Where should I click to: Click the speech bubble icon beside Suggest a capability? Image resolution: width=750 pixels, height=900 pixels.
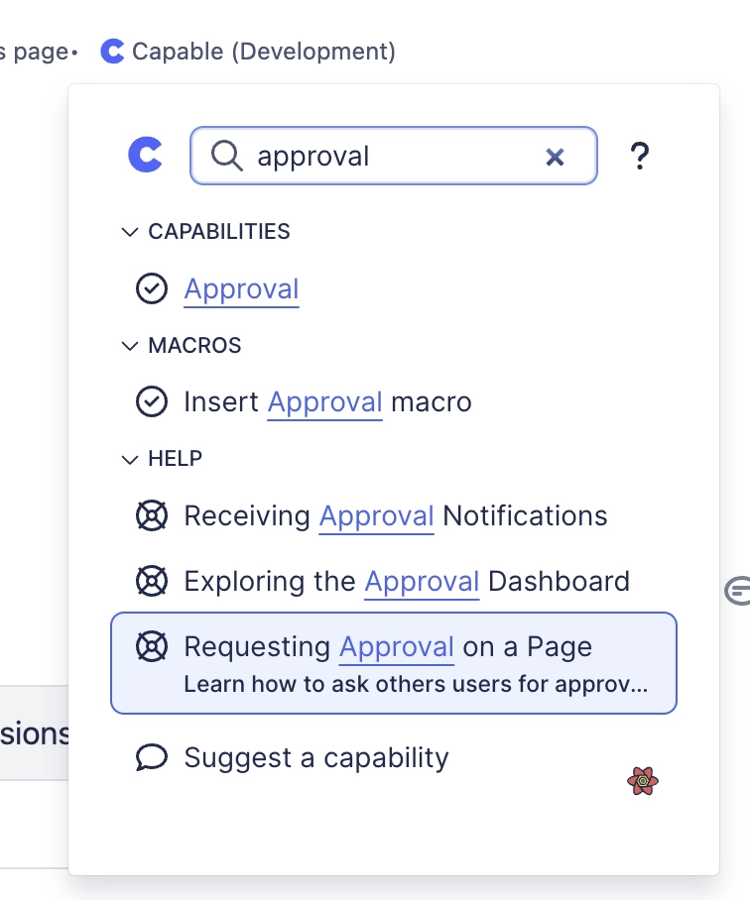[x=151, y=756]
